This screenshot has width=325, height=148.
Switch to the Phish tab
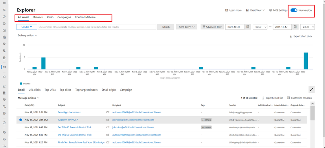point(50,18)
